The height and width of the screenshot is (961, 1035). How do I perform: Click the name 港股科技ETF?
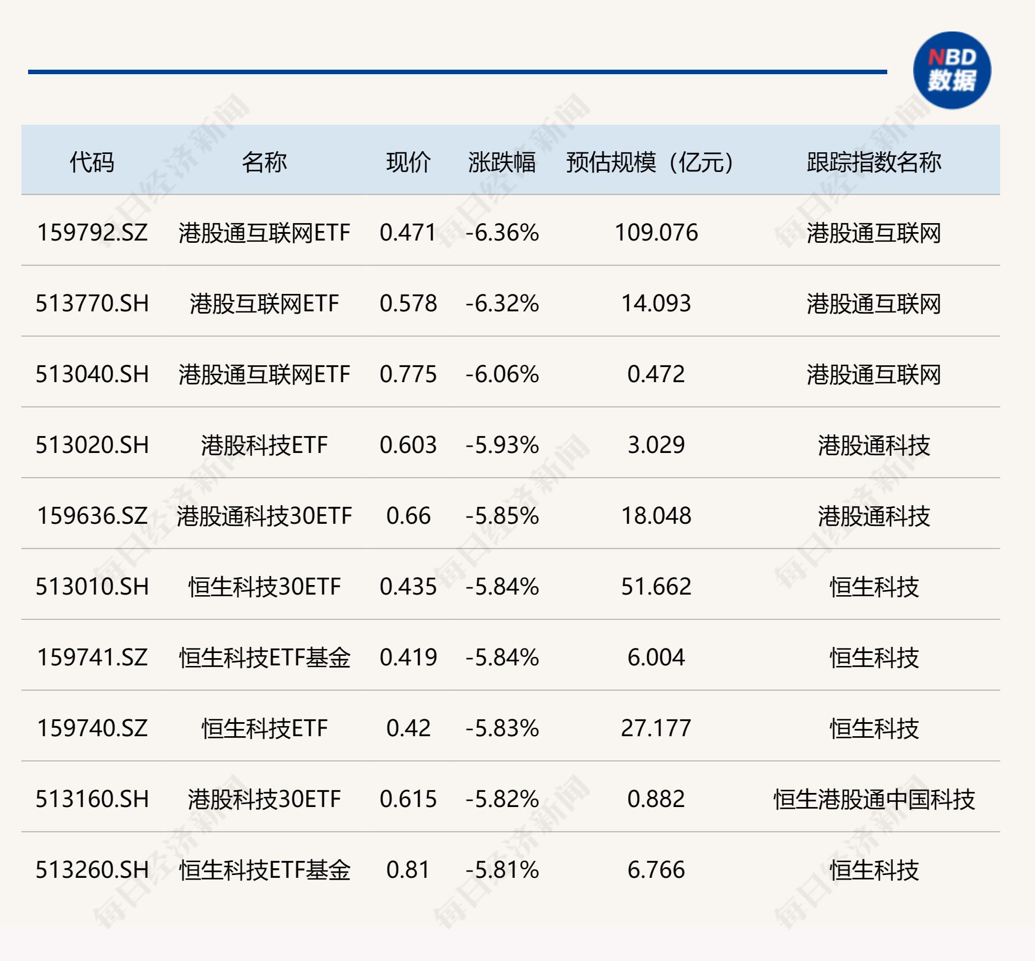pyautogui.click(x=264, y=445)
